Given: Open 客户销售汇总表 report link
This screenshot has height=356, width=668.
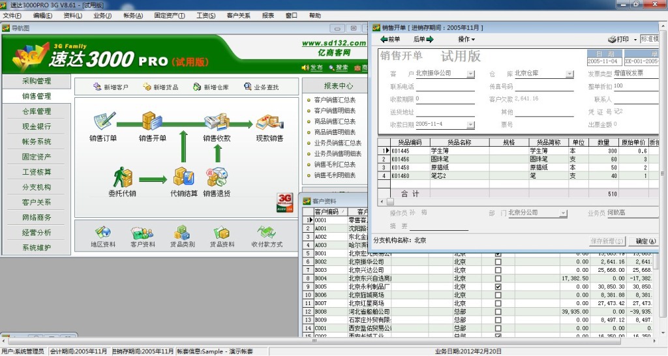Looking at the screenshot, I should click(x=335, y=100).
